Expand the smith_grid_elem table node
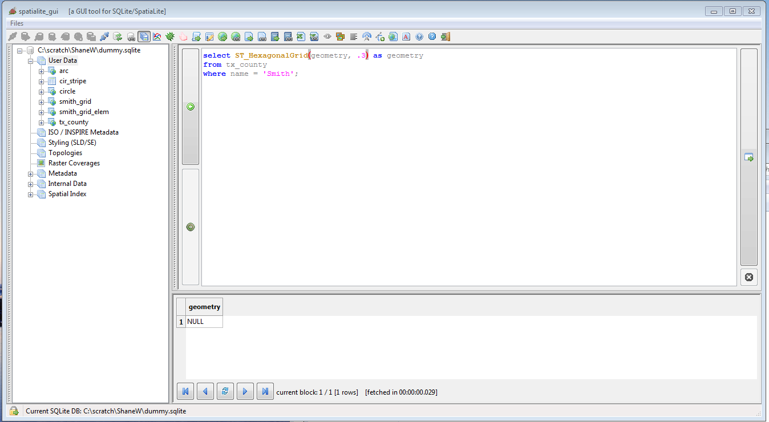The height and width of the screenshot is (422, 769). click(x=42, y=112)
